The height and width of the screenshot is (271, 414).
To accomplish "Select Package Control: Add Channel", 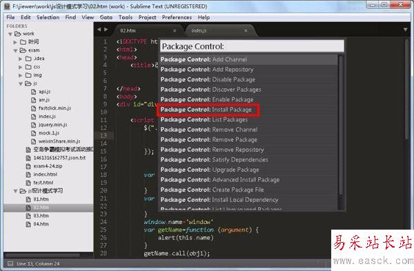I will (248, 59).
